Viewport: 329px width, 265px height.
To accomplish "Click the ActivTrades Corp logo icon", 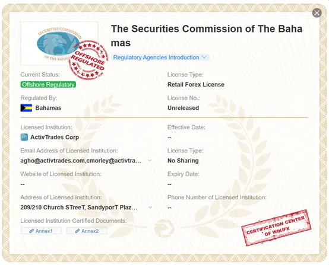I will (x=24, y=137).
